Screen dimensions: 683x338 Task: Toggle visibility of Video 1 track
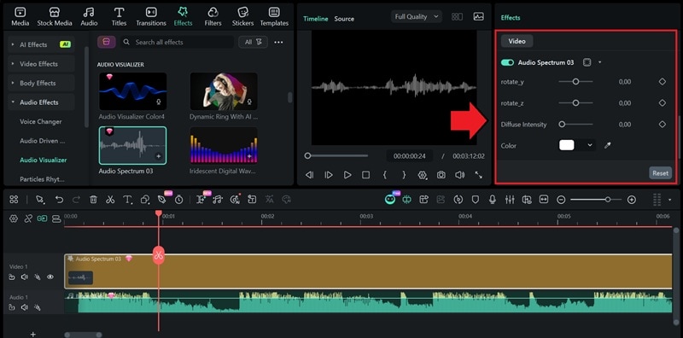coord(50,277)
